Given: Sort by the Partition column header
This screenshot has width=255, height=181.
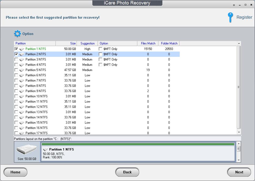Looking at the screenshot, I should click(x=35, y=43).
